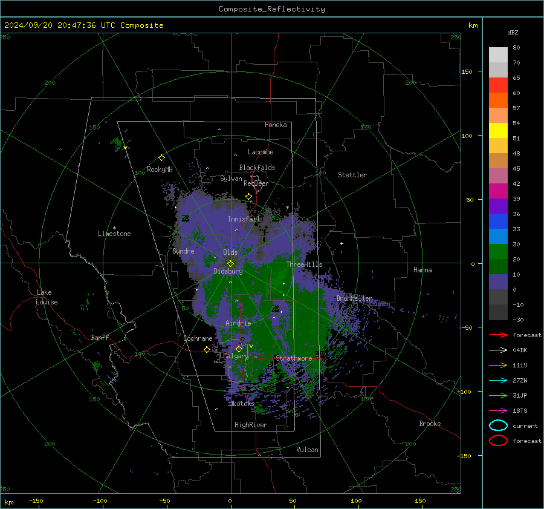544x509 pixels.
Task: Click the Calgary city label
Action: (x=236, y=356)
